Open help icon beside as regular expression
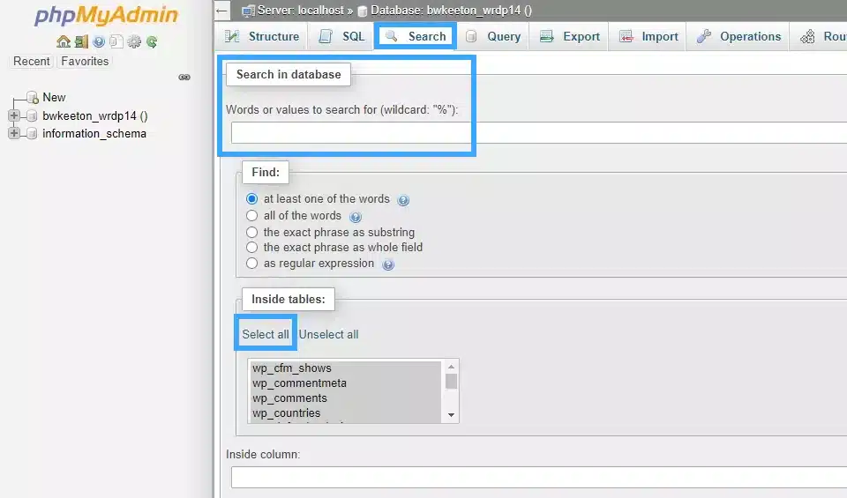The image size is (847, 498). 388,264
